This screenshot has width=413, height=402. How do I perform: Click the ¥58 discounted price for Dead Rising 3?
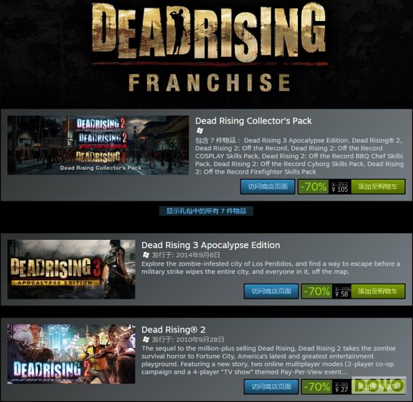[x=342, y=294]
